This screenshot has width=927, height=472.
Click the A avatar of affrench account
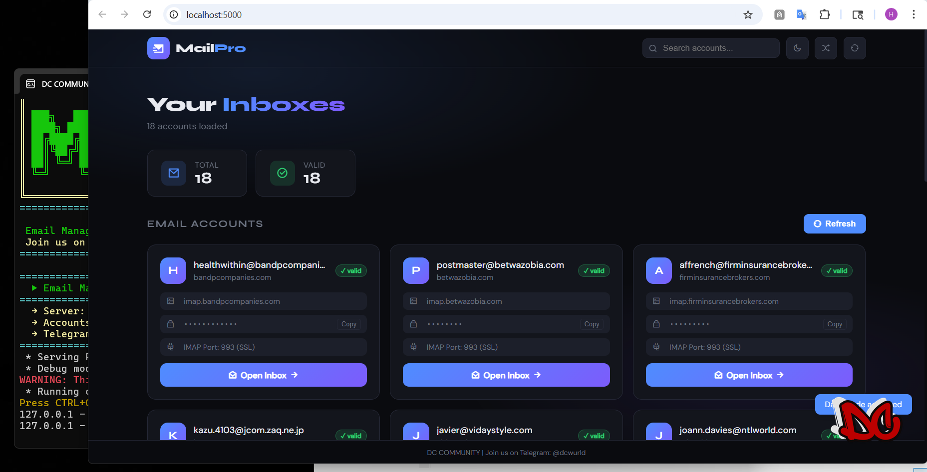pos(659,270)
